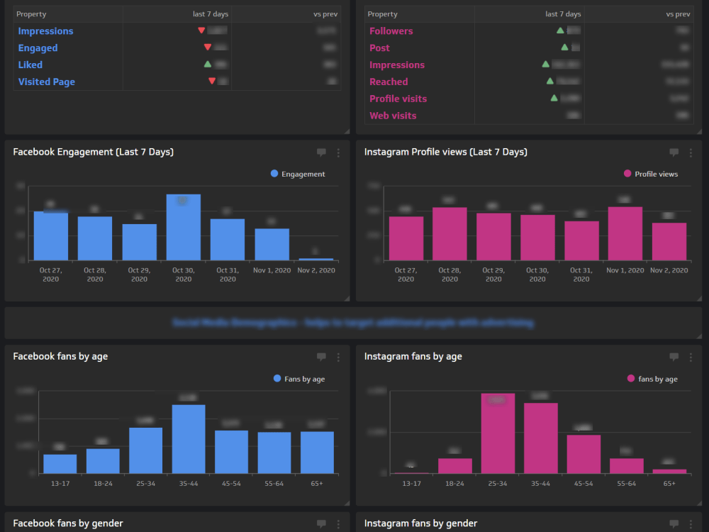This screenshot has width=709, height=532.
Task: Select the Visited Page metric link
Action: pos(46,82)
